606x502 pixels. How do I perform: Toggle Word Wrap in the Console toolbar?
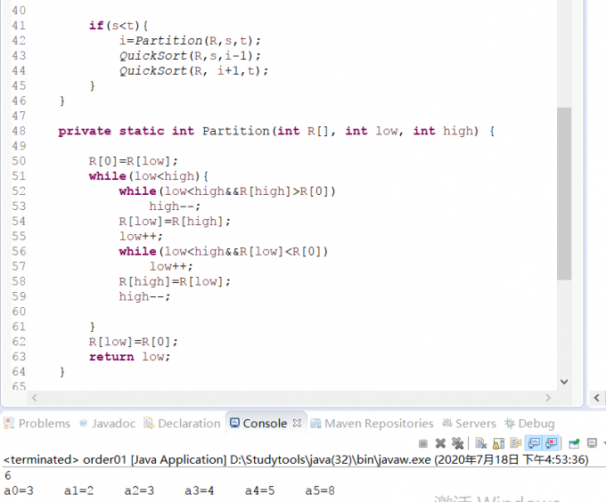coord(513,442)
